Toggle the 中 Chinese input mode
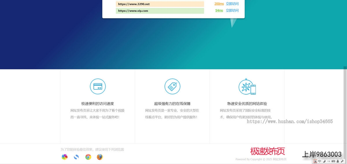The image size is (347, 164). click(x=320, y=161)
